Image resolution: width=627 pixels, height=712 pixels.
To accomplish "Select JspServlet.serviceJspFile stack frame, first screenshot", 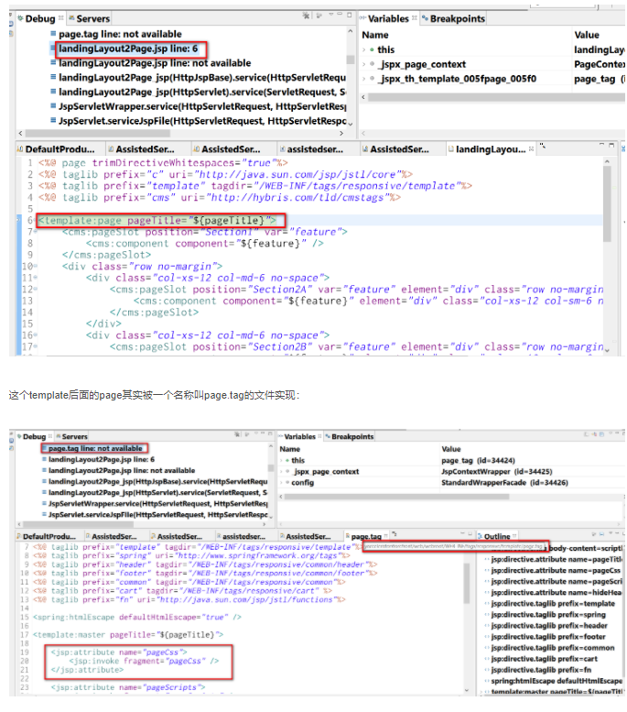I will coord(199,121).
